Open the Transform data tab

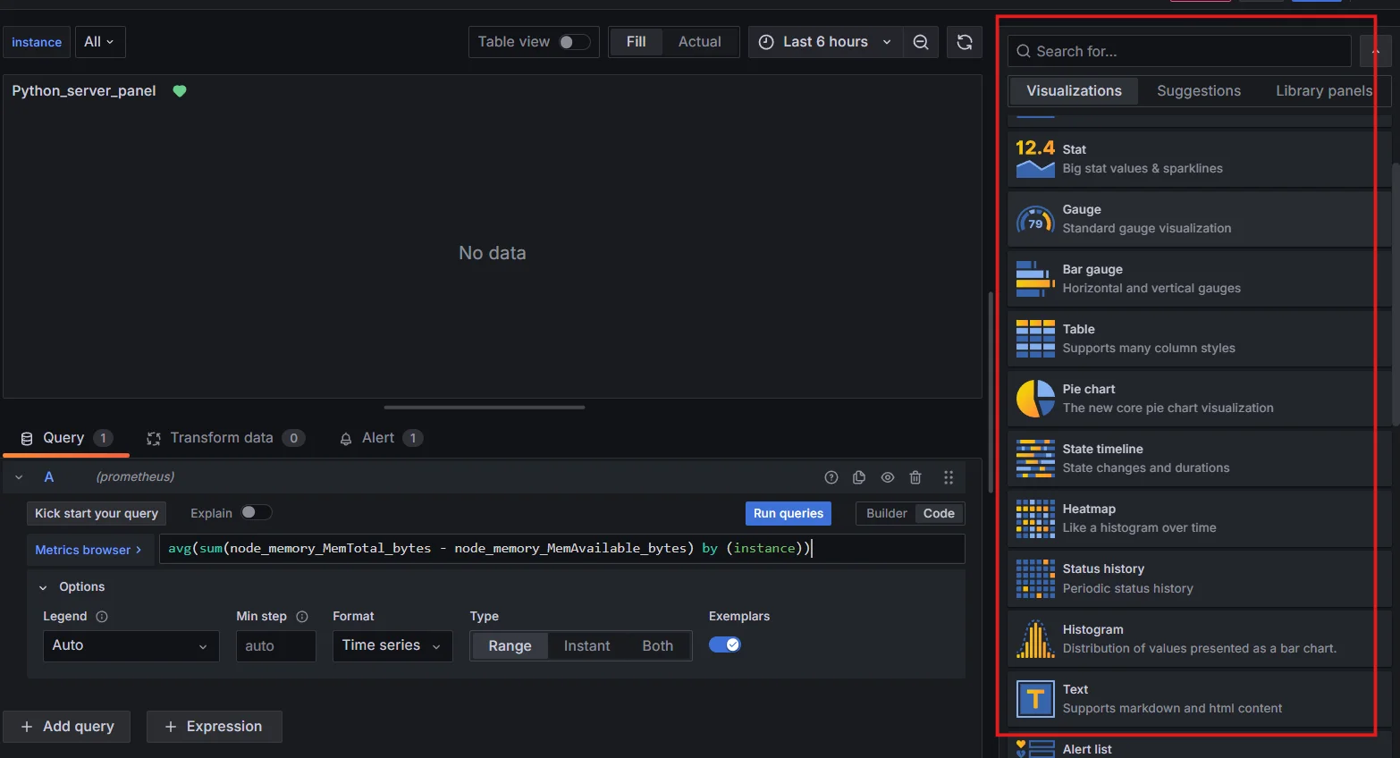coord(226,438)
